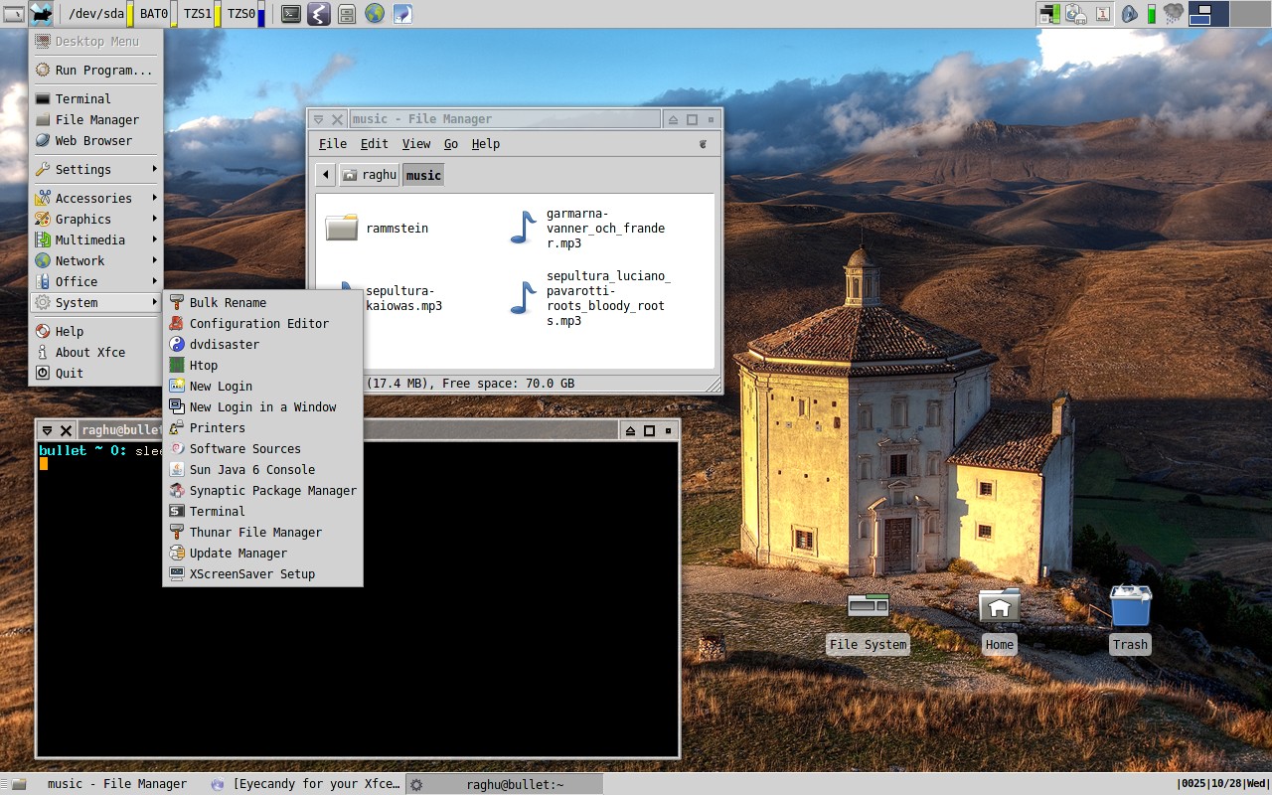Choose Quit from the desktop menu
Image resolution: width=1272 pixels, height=795 pixels.
pyautogui.click(x=95, y=374)
